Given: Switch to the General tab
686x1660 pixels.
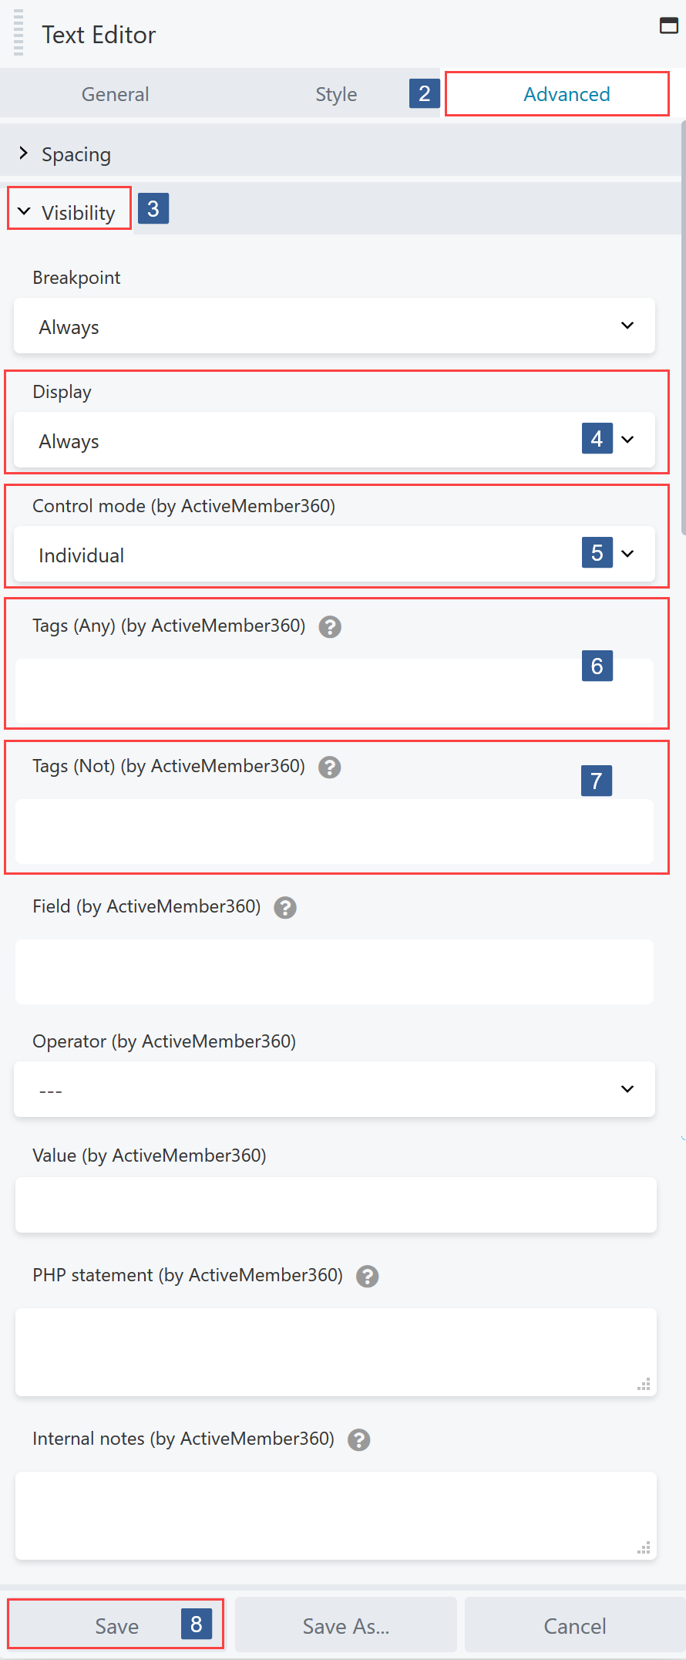Looking at the screenshot, I should 114,93.
